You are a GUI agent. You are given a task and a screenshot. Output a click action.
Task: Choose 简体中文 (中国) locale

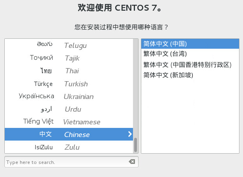tap(165, 44)
